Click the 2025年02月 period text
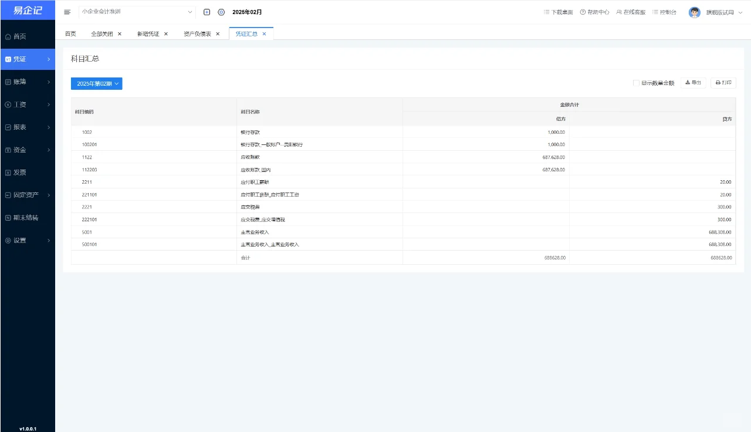751x432 pixels. tap(247, 12)
